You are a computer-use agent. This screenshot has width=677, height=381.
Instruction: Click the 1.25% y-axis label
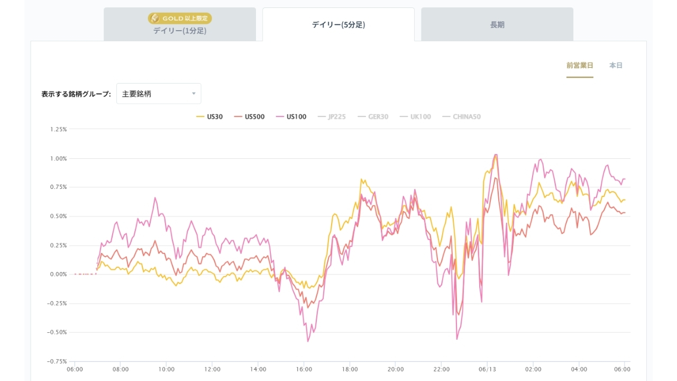tap(58, 129)
